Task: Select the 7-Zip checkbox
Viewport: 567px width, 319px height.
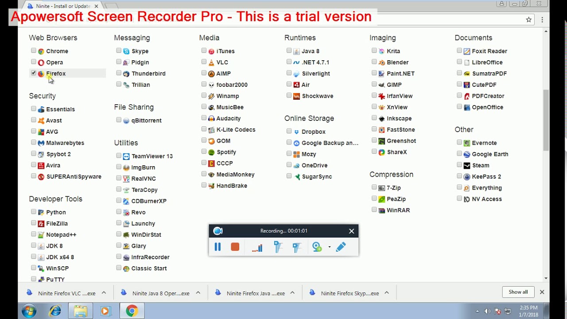Action: click(x=374, y=187)
